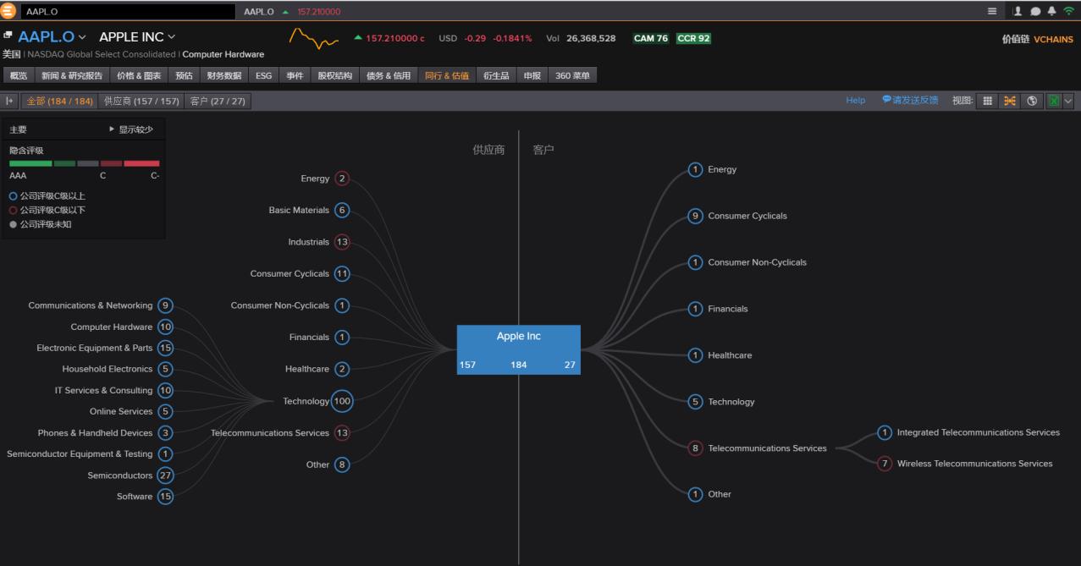Click the orange mini price chart
This screenshot has height=566, width=1081.
coord(314,39)
